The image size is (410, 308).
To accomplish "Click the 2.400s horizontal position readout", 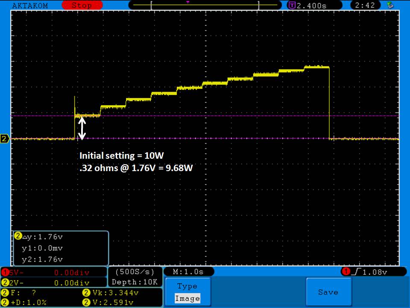I will pyautogui.click(x=311, y=6).
